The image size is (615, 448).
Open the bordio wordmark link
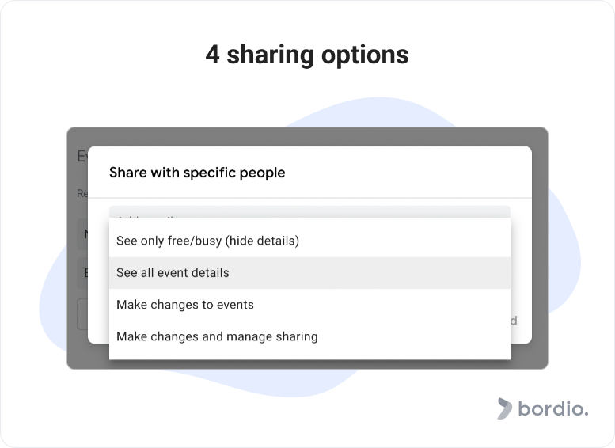[x=553, y=408]
